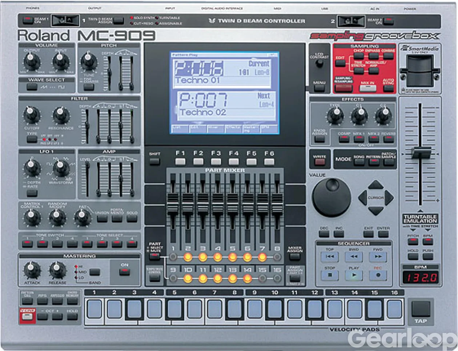This screenshot has height=351, width=458.
Task: Click the cursor up arrow
Action: 375,185
